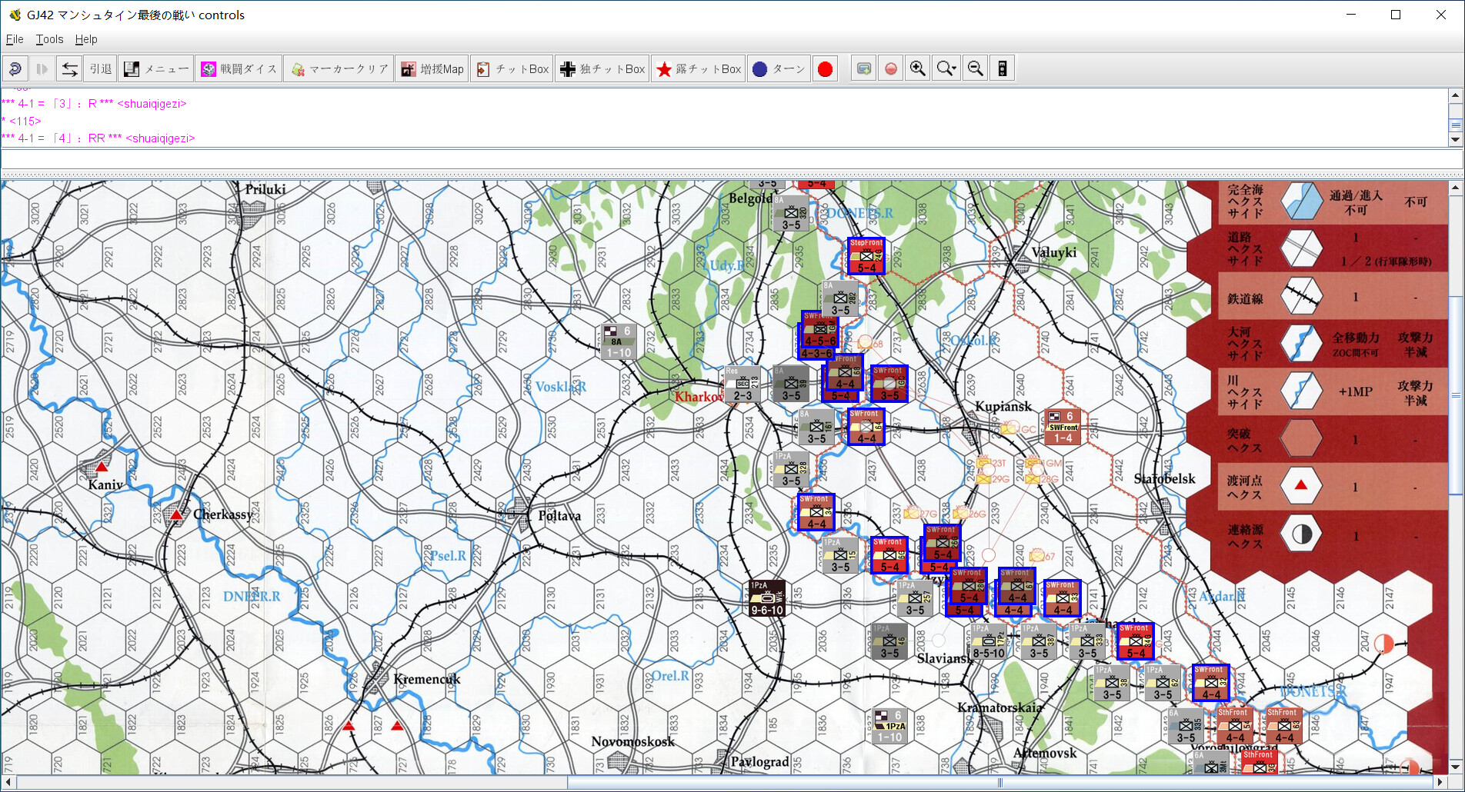The height and width of the screenshot is (792, 1465).
Task: Click the server connect arrows icon
Action: point(69,69)
